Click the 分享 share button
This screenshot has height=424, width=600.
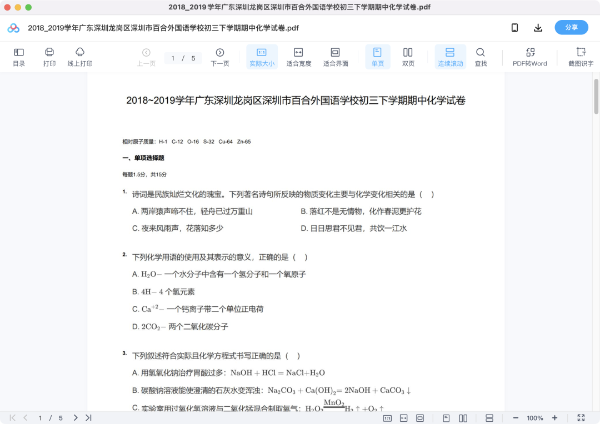click(571, 28)
